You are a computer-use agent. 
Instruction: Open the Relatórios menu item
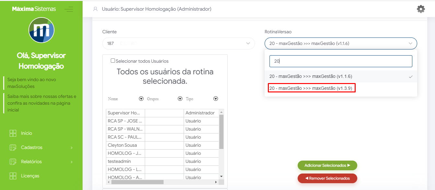31,162
